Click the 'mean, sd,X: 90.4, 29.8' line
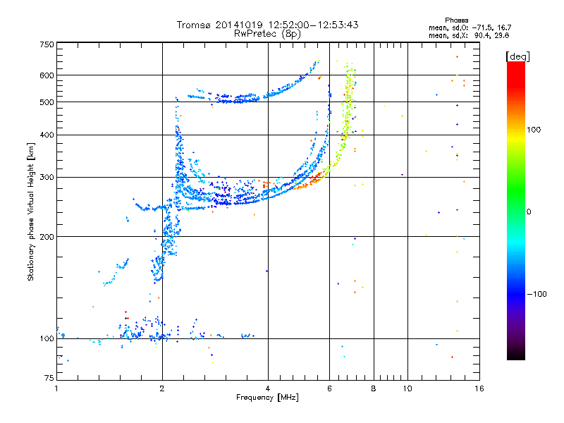 (469, 35)
